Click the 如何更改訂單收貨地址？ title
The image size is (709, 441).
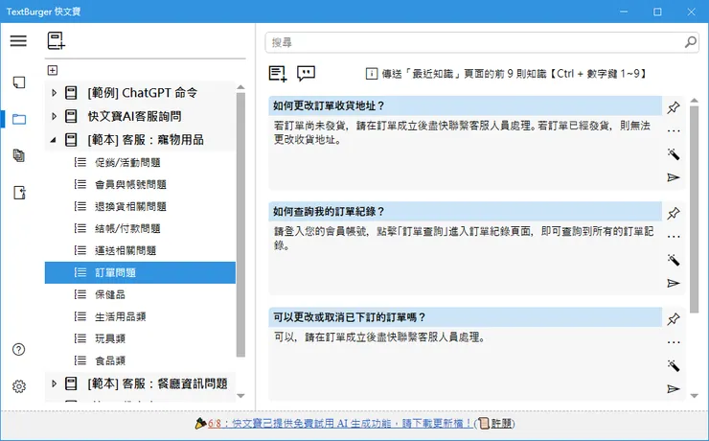(x=329, y=105)
